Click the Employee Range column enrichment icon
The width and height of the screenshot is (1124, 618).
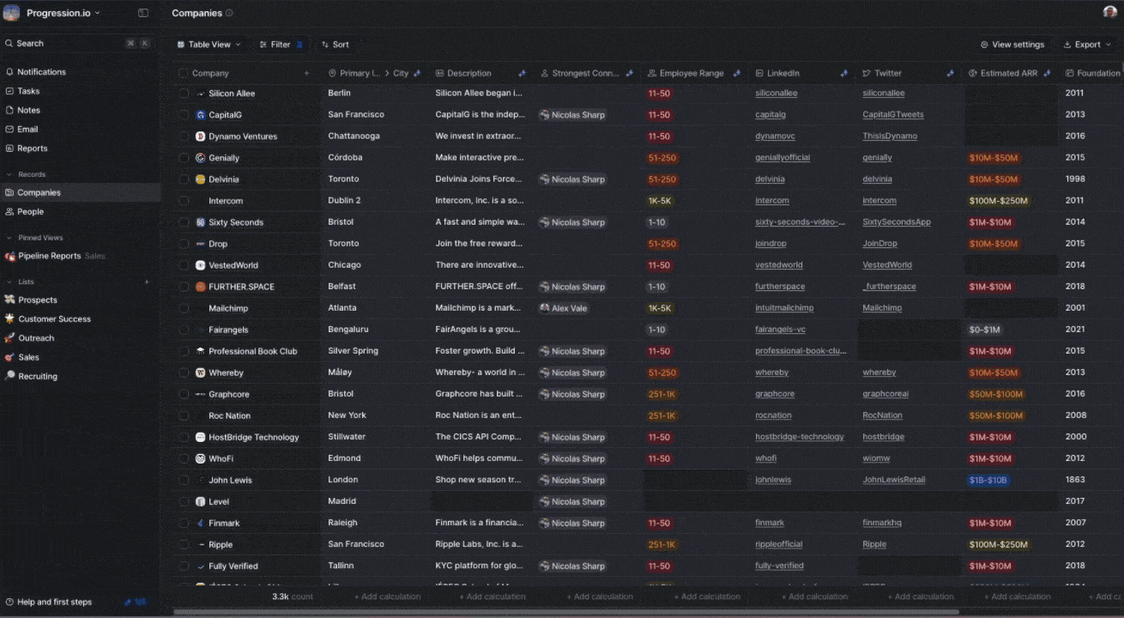736,74
